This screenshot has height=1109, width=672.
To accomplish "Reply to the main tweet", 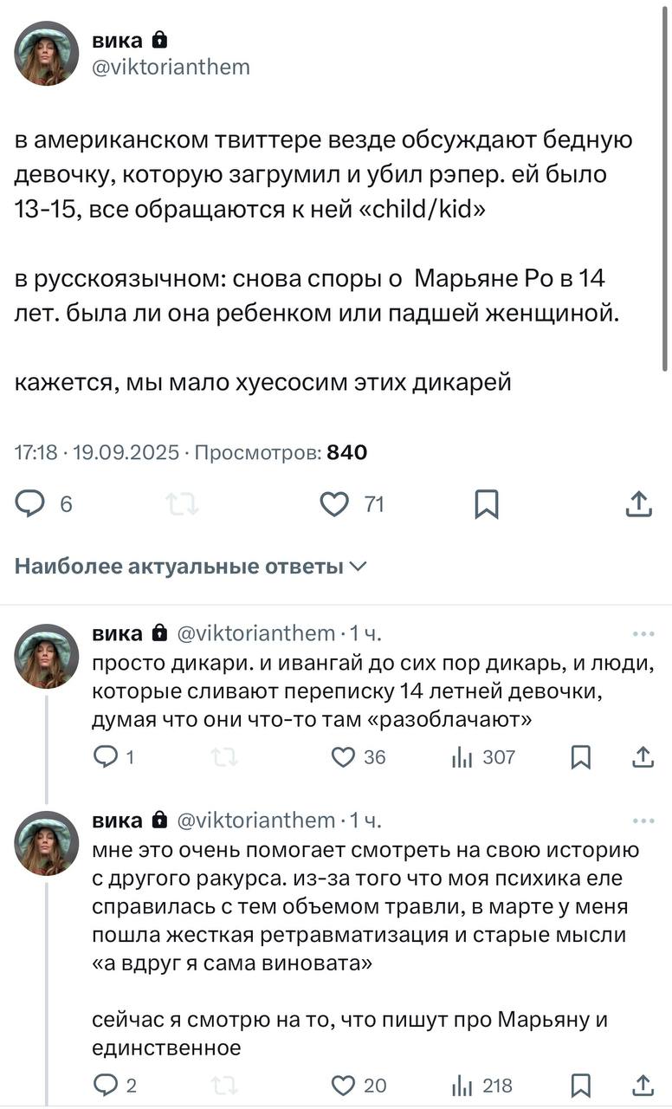I will (x=31, y=503).
